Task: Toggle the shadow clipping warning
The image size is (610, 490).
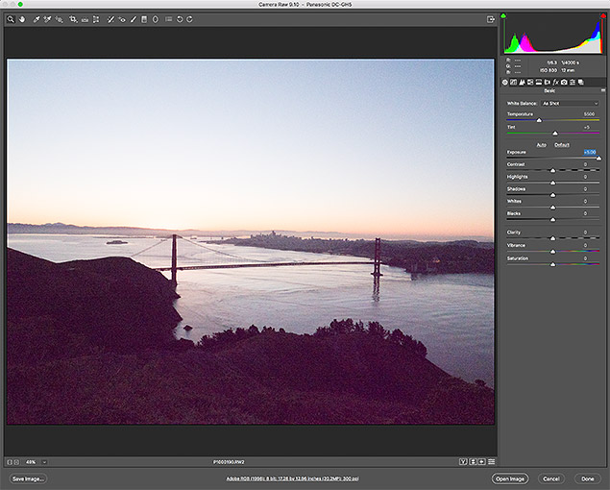Action: click(x=505, y=17)
